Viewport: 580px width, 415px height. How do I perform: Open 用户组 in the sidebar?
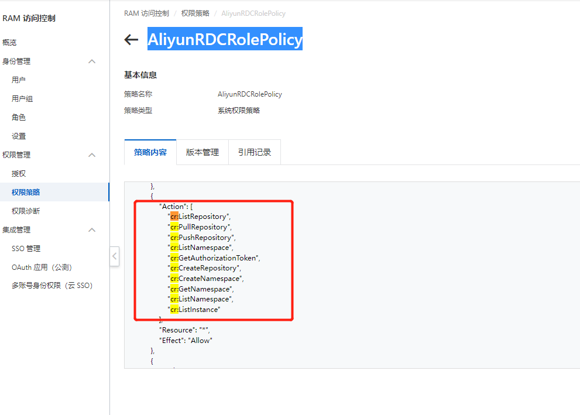point(22,99)
